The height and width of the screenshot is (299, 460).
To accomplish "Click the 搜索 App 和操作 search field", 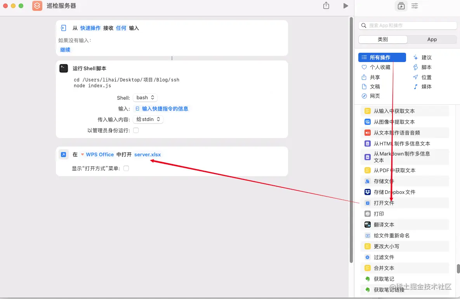I will point(408,26).
